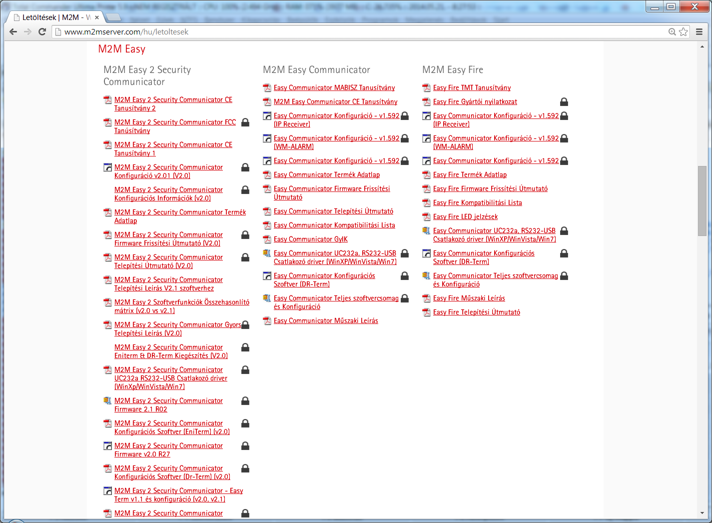Open a new tab with the new-tab button
The height and width of the screenshot is (523, 712).
click(113, 17)
